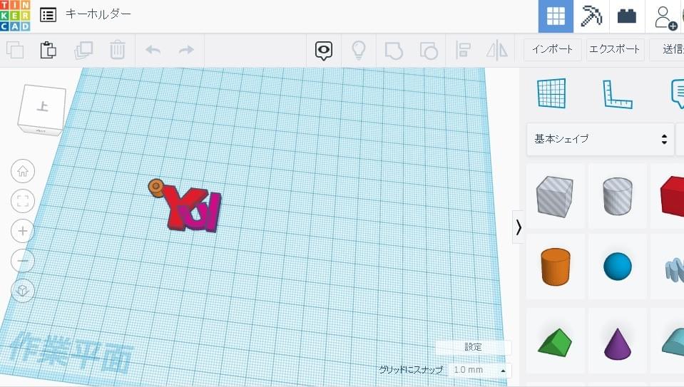The height and width of the screenshot is (387, 684).
Task: Zoom out with the minus button
Action: [23, 261]
